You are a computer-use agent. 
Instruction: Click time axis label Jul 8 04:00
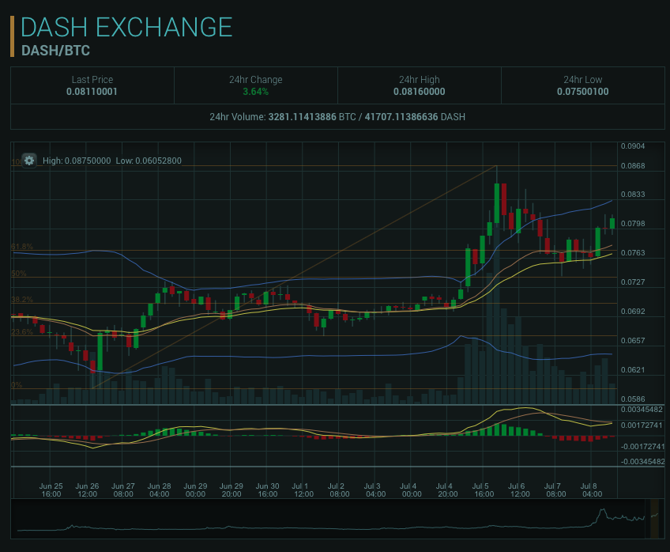coord(592,490)
